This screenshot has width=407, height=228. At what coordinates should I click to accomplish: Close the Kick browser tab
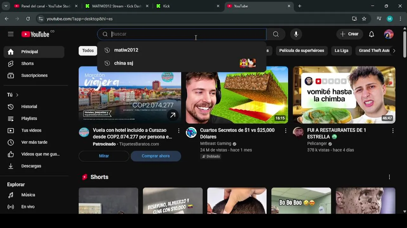pos(218,6)
